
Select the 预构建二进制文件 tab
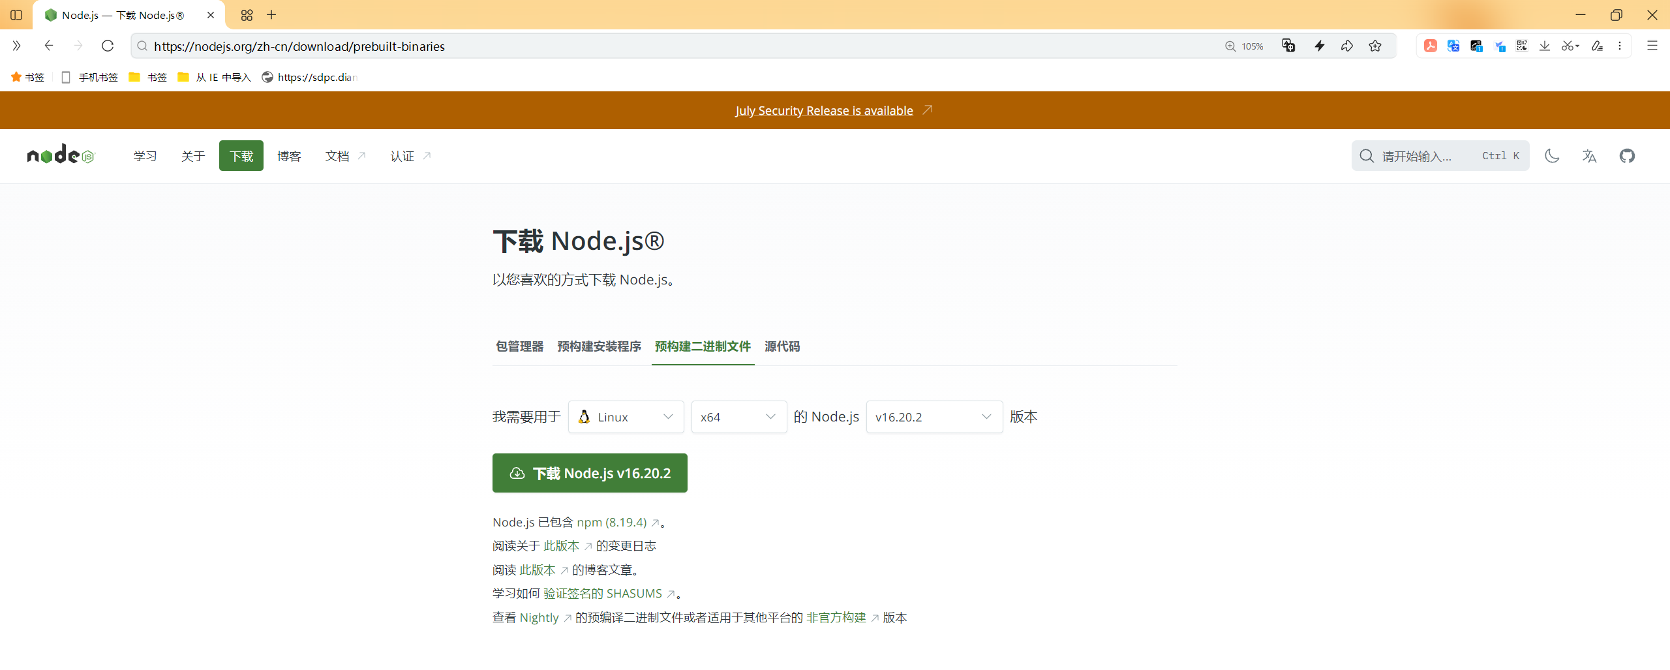(x=703, y=346)
